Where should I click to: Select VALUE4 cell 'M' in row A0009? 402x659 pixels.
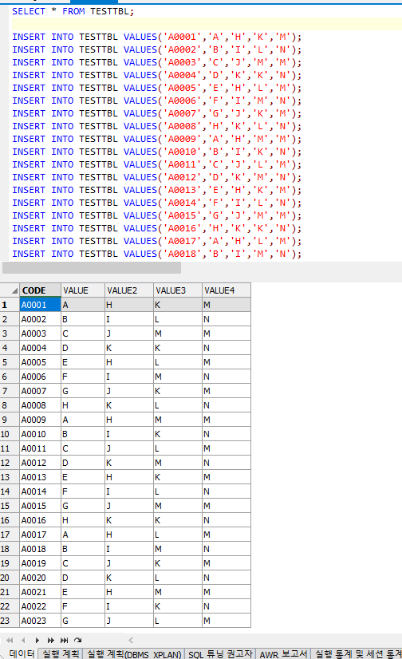(227, 420)
